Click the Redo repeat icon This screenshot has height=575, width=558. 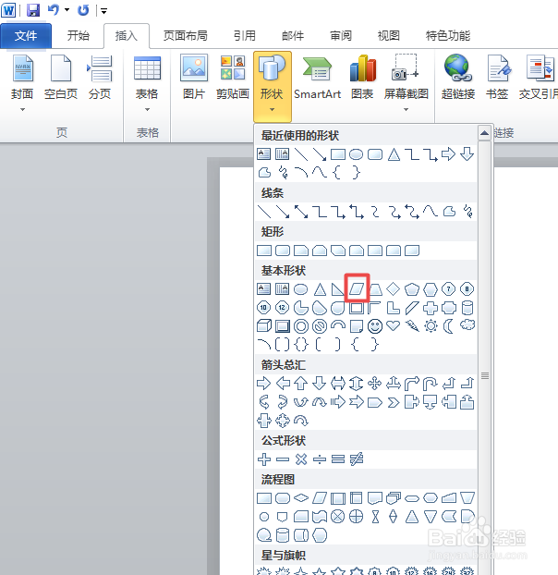coord(83,10)
